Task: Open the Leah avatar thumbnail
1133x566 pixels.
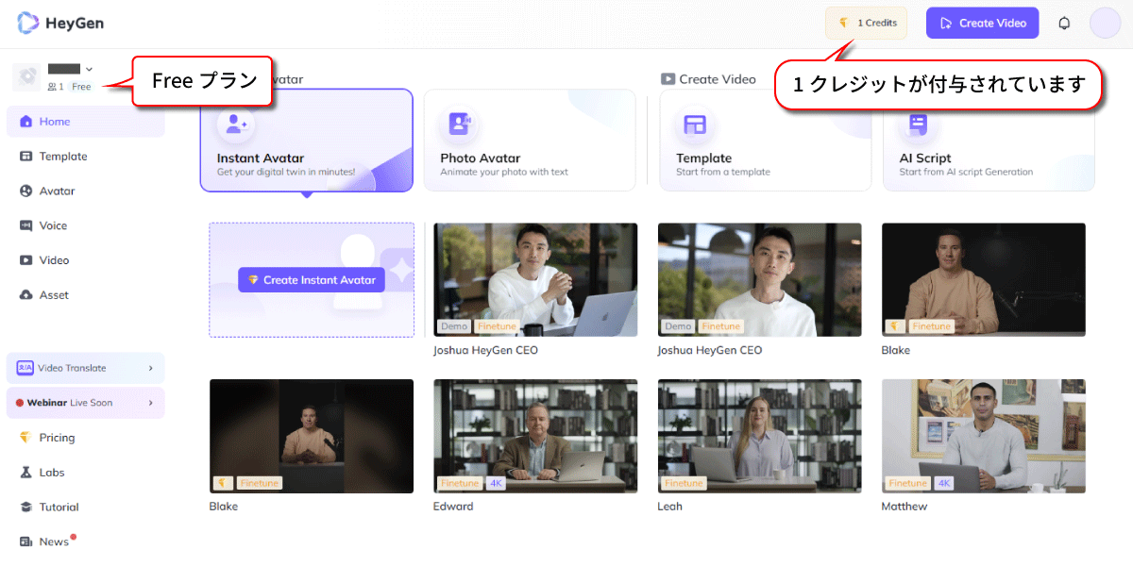Action: point(759,436)
